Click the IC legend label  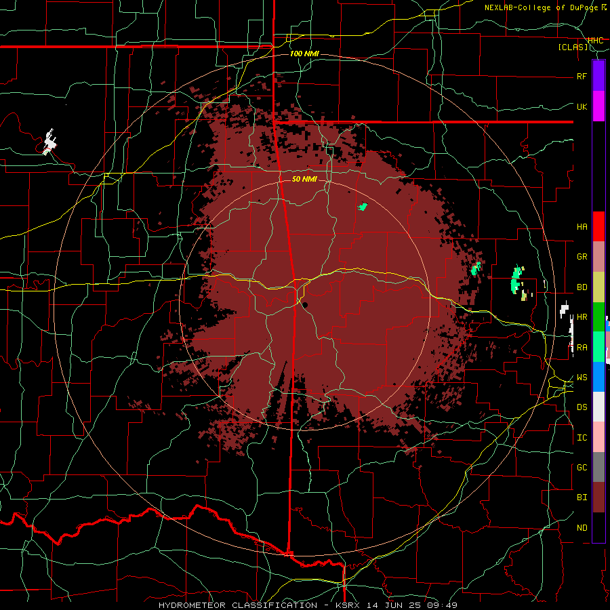582,438
